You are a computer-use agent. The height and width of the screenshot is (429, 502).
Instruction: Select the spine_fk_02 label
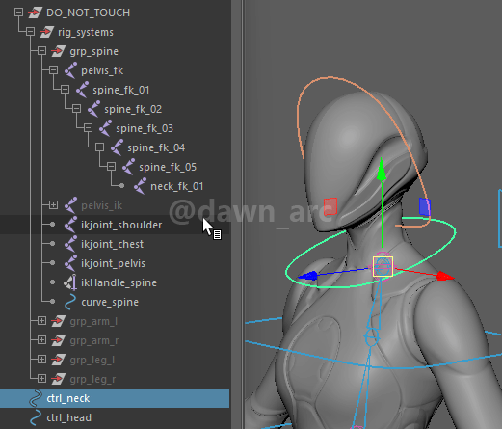coord(133,109)
